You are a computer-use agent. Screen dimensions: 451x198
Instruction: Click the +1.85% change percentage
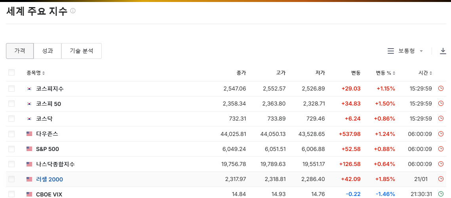(x=385, y=179)
